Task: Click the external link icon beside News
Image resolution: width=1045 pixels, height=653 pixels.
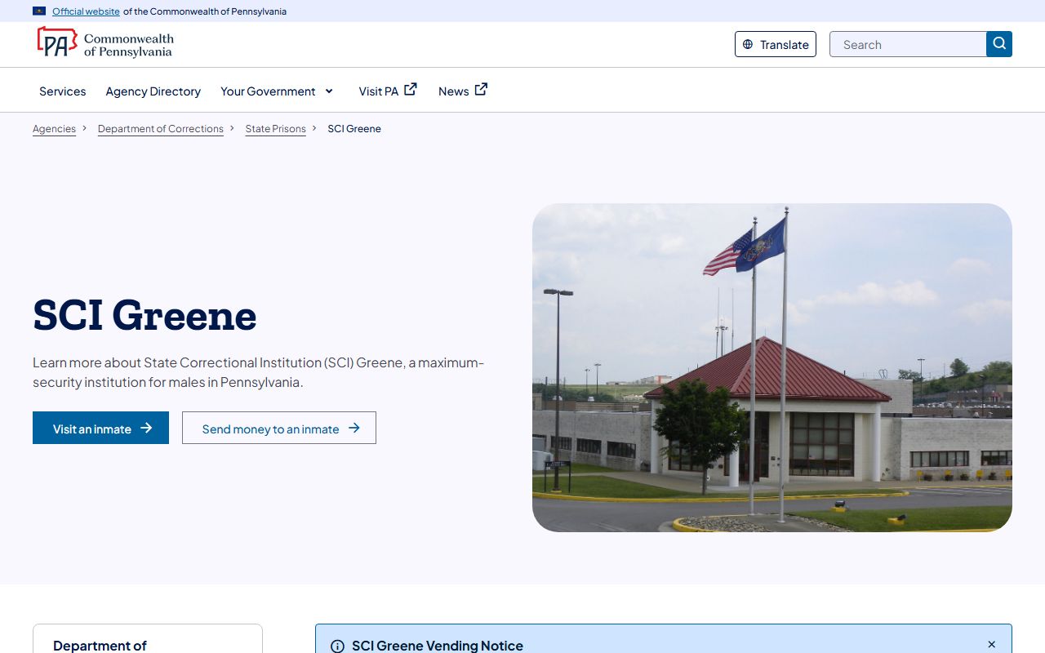Action: tap(481, 89)
